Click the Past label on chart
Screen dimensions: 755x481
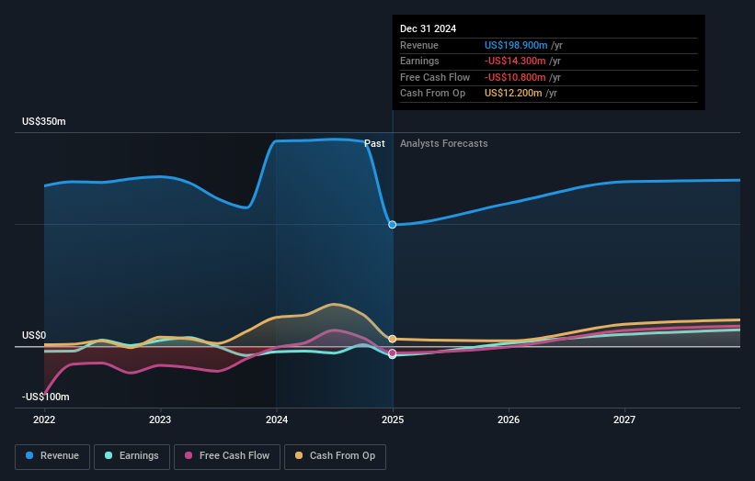374,144
